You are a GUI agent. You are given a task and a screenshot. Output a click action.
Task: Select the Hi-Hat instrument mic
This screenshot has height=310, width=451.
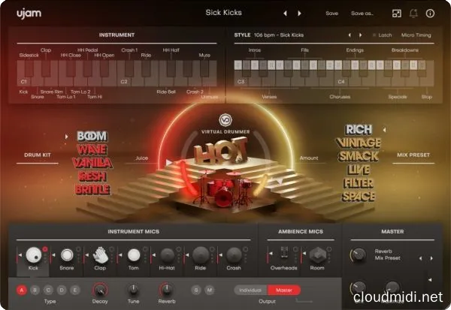168,255
